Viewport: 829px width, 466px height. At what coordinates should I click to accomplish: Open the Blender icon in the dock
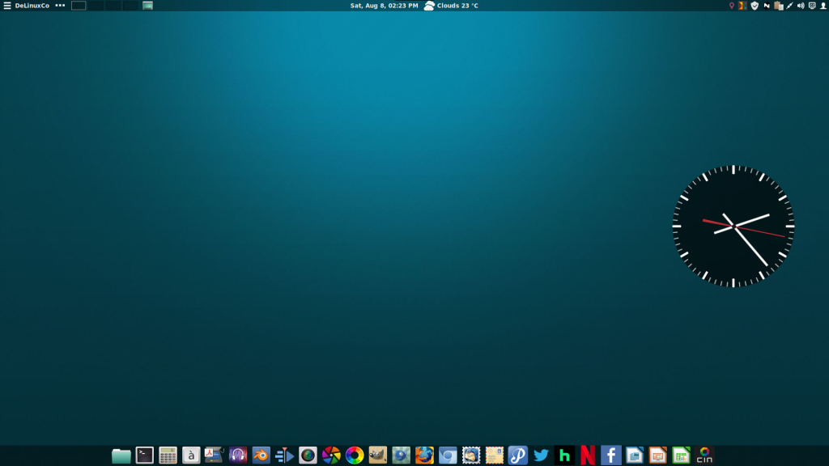tap(261, 455)
